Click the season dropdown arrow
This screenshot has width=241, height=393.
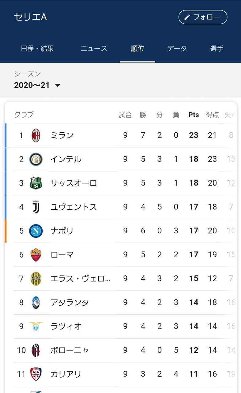coord(57,85)
